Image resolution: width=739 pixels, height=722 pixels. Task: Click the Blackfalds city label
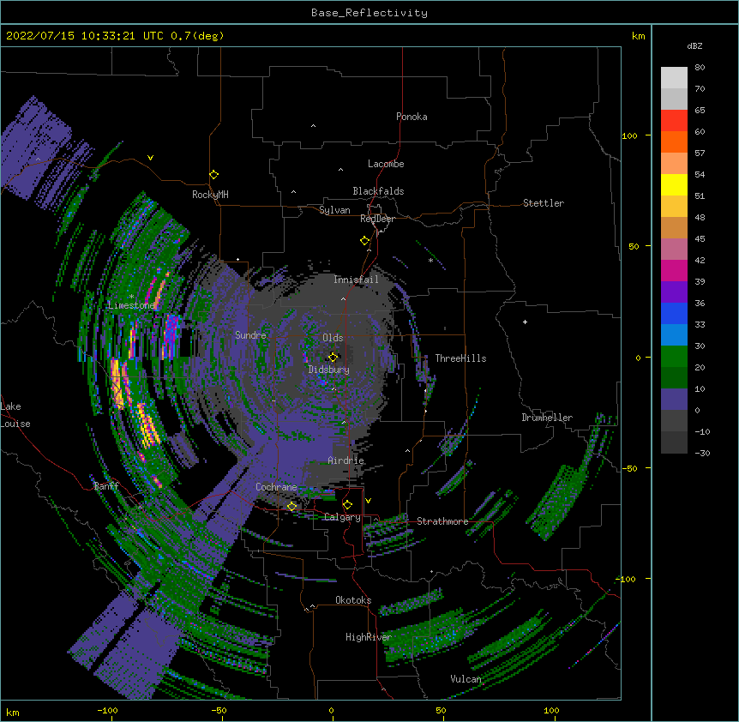coord(378,191)
